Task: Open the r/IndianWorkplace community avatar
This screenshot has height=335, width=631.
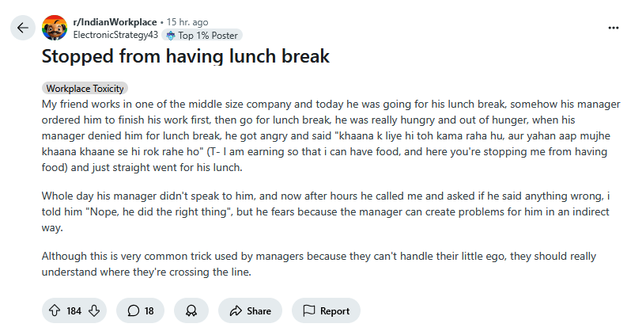Action: [55, 28]
